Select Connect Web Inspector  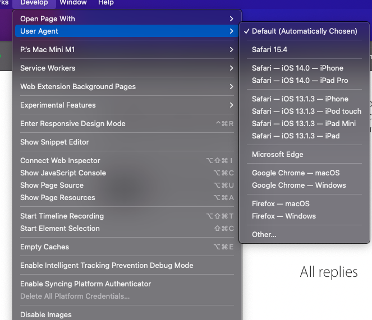(x=60, y=161)
